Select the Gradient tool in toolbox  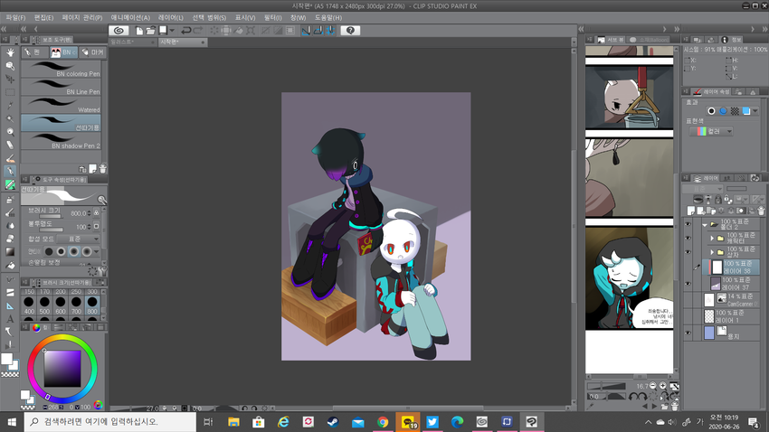click(x=10, y=251)
